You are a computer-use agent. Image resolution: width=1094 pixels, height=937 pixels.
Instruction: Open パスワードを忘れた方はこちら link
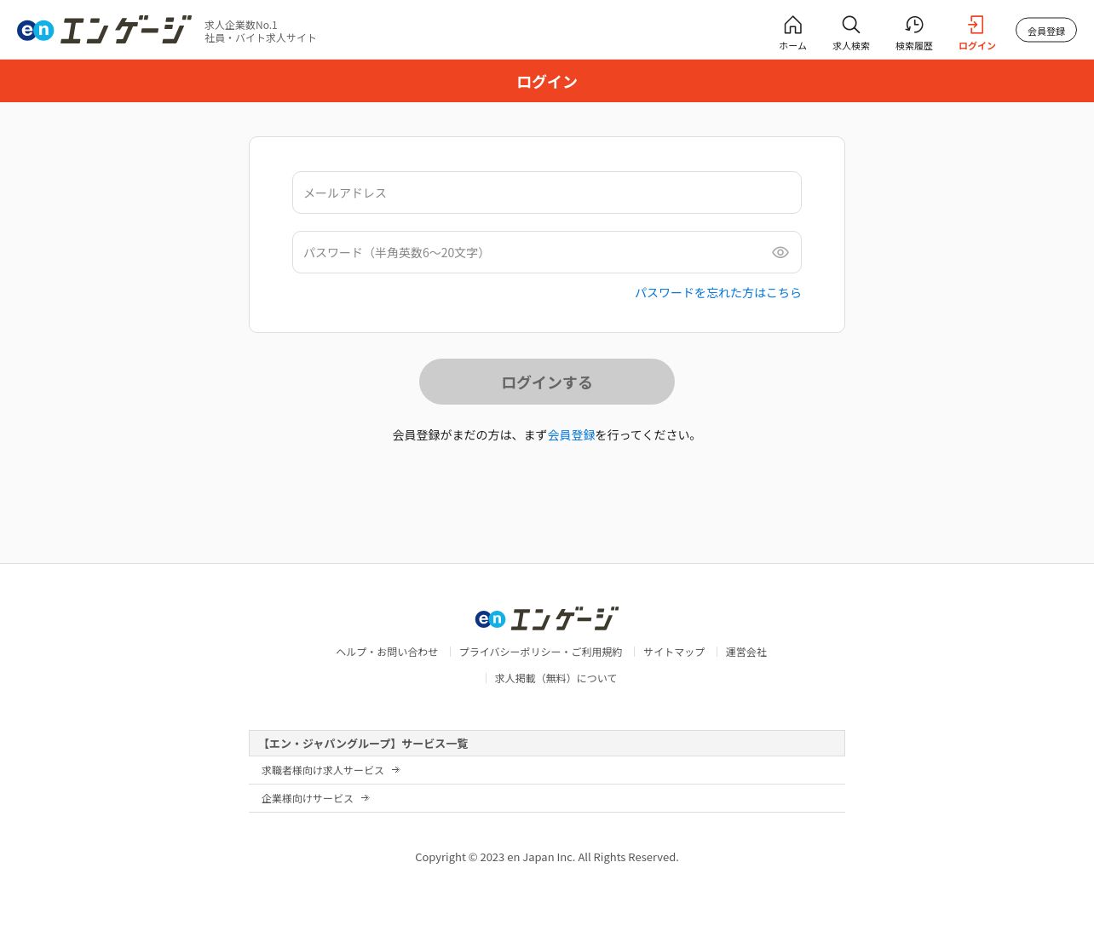tap(718, 292)
